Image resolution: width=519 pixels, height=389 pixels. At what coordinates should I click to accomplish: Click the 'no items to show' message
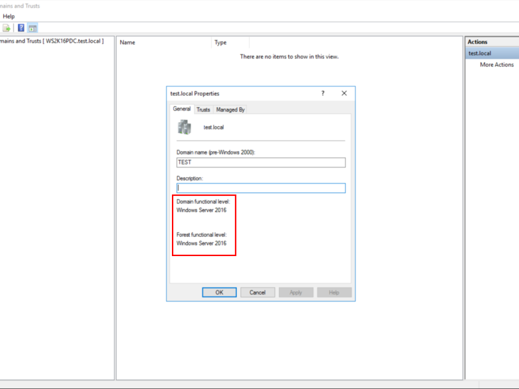point(289,56)
